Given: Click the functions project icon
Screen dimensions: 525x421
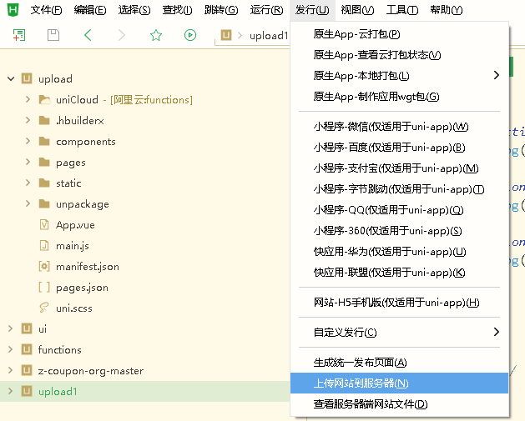Looking at the screenshot, I should (27, 350).
